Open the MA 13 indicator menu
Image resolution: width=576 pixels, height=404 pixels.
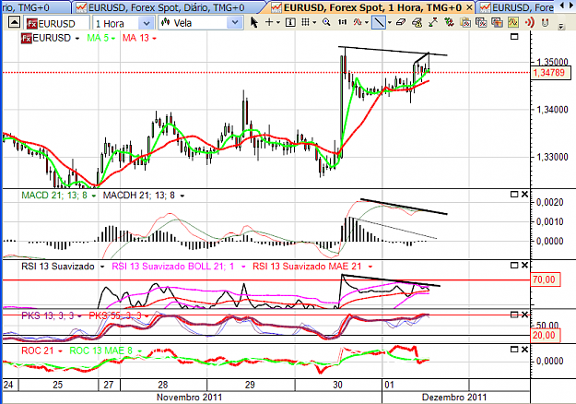click(x=154, y=38)
